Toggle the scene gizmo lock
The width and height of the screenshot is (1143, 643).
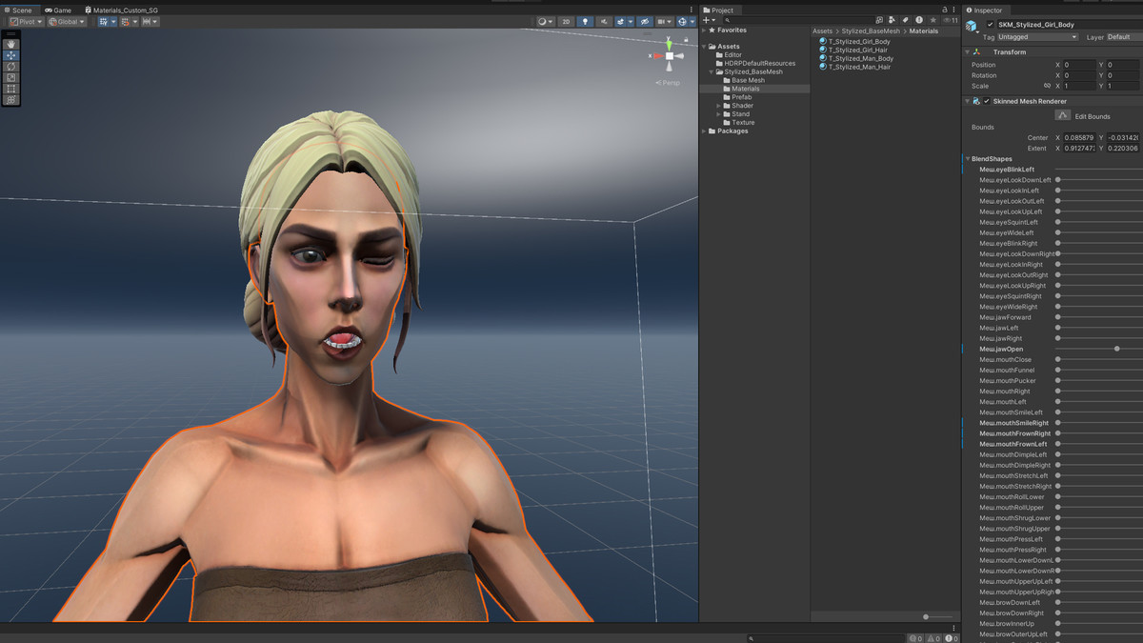[x=686, y=39]
